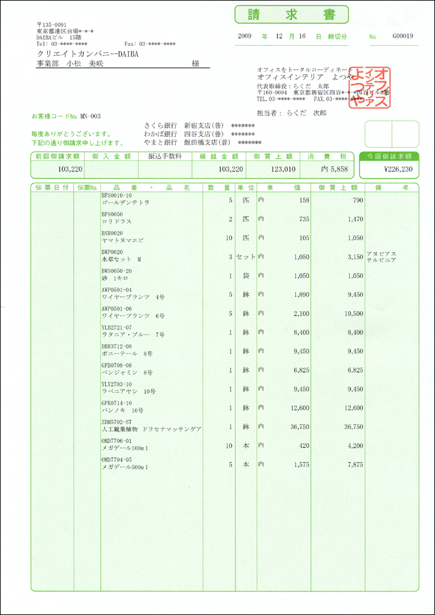
Task: Click item メガデール500ml
Action: pyautogui.click(x=125, y=467)
